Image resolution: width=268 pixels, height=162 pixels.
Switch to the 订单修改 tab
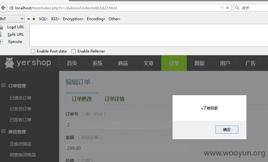pyautogui.click(x=82, y=99)
